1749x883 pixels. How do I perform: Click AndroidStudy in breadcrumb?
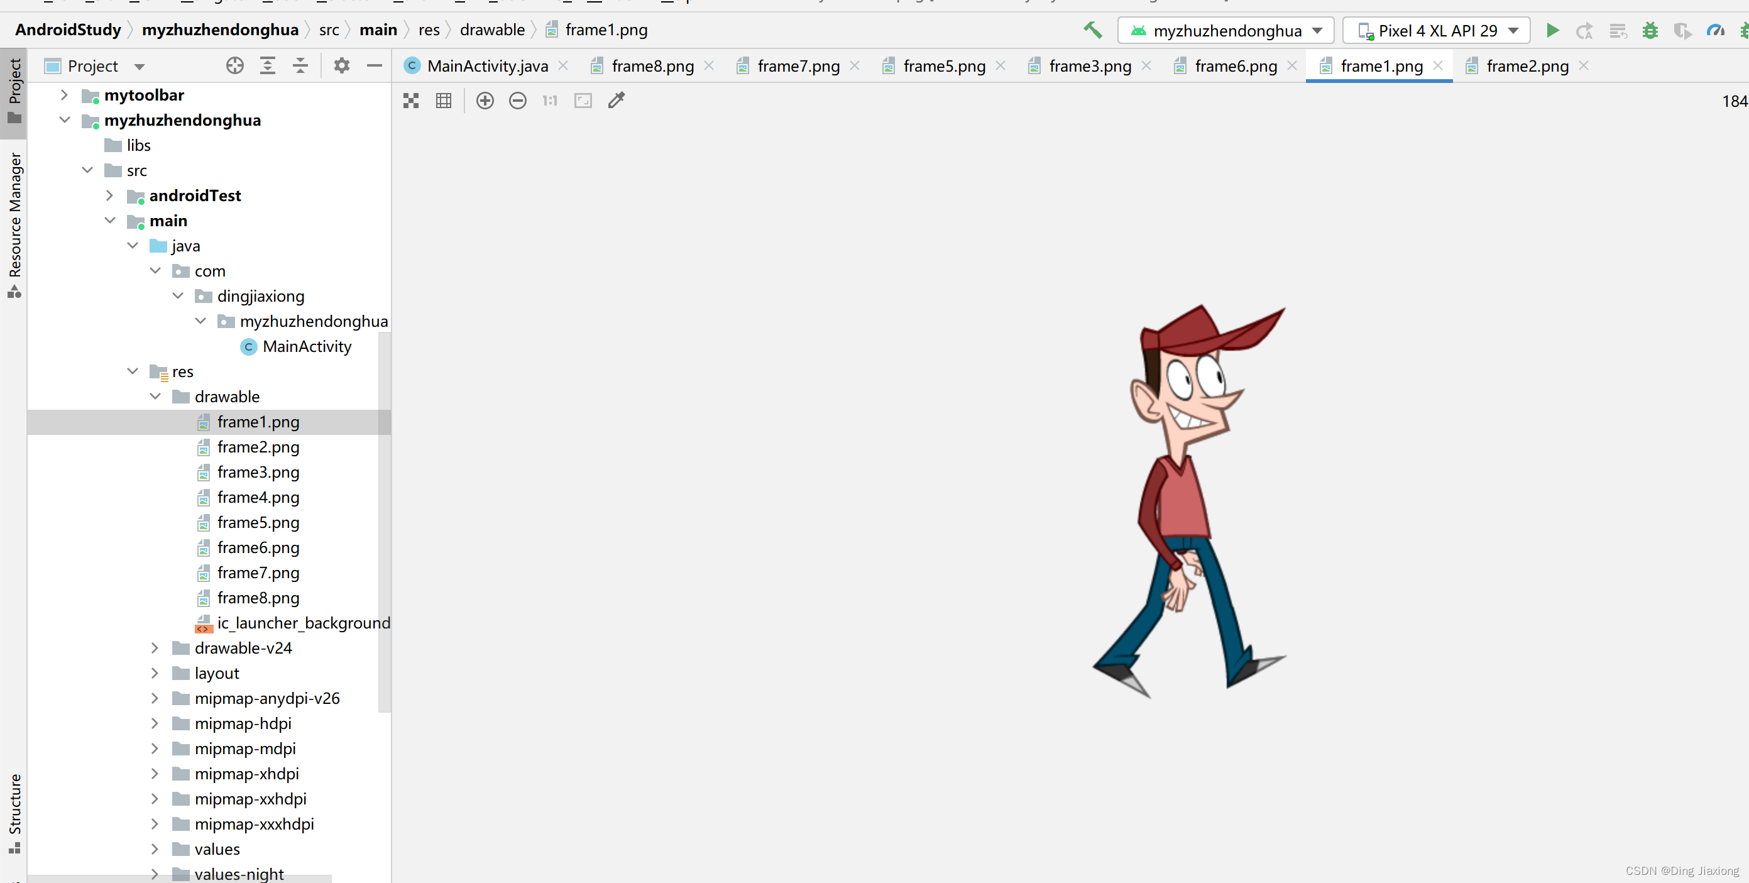[x=68, y=30]
